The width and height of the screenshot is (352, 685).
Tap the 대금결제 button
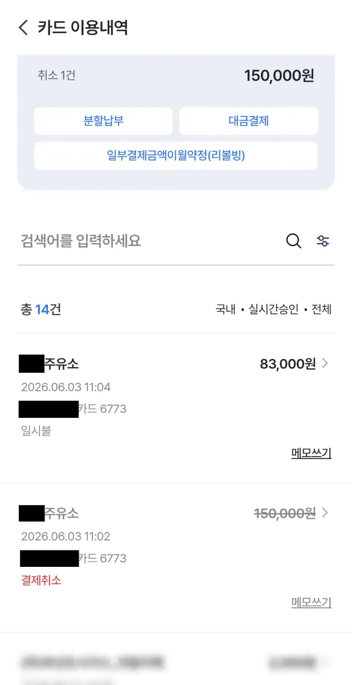coord(248,121)
